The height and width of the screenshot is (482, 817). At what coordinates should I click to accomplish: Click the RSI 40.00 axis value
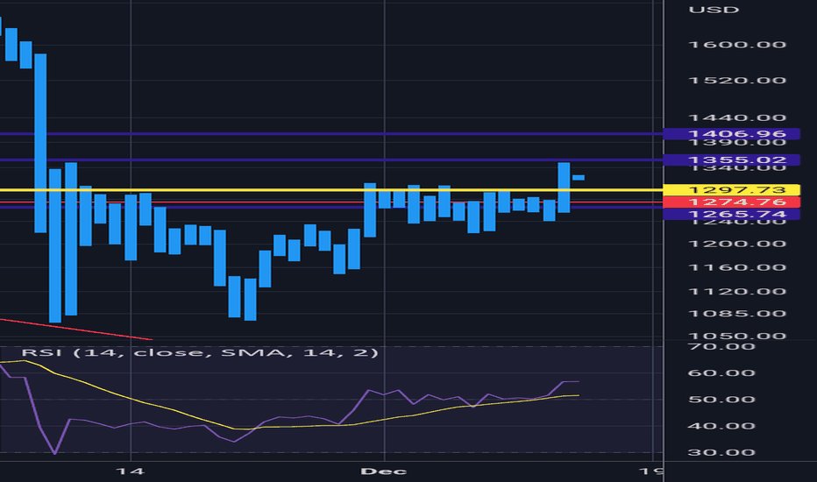click(x=721, y=426)
